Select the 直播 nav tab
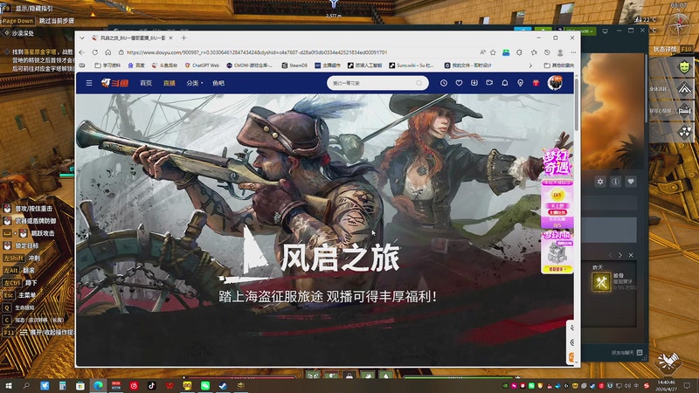This screenshot has width=699, height=393. point(169,83)
